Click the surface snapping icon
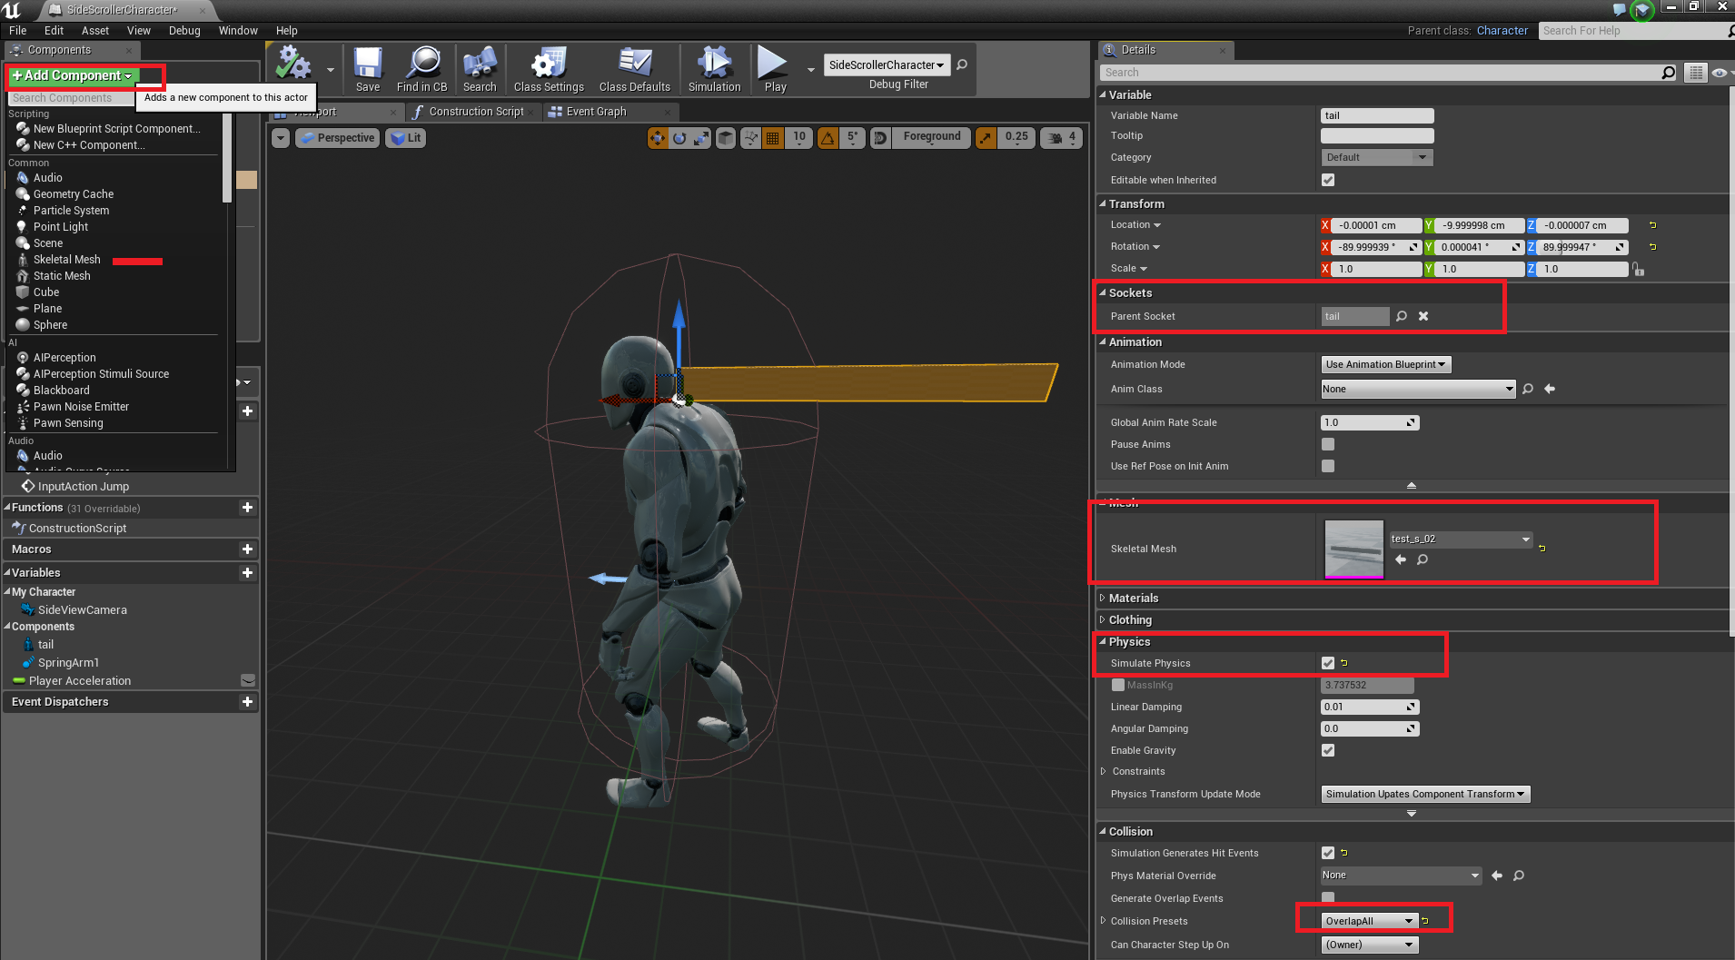Viewport: 1735px width, 960px height. (750, 138)
